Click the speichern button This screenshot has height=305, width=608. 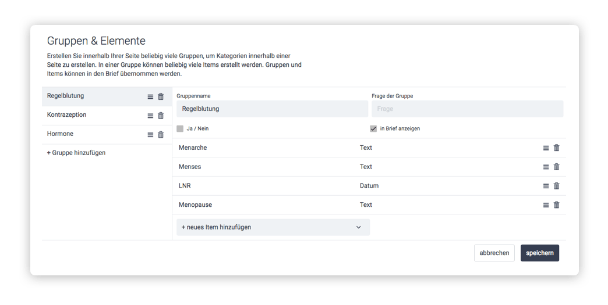(x=540, y=253)
